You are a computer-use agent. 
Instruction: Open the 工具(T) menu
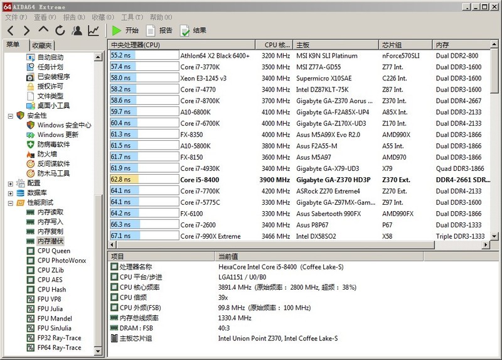point(132,18)
